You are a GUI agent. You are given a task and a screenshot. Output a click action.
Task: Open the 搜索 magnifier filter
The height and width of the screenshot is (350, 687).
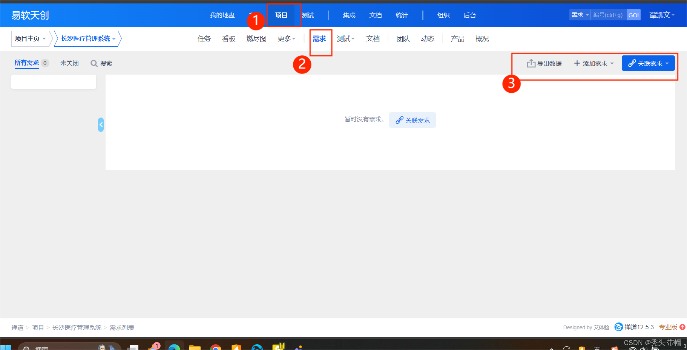(101, 63)
